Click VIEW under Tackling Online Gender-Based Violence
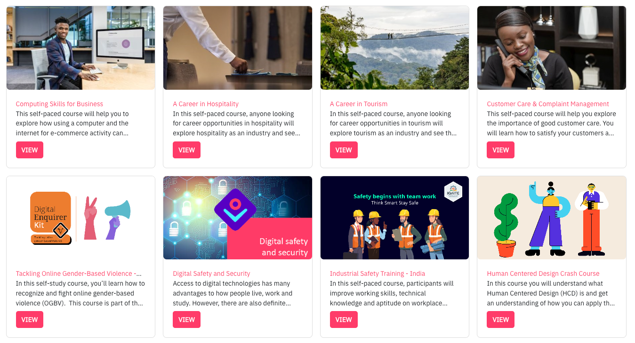635x343 pixels. click(x=30, y=320)
